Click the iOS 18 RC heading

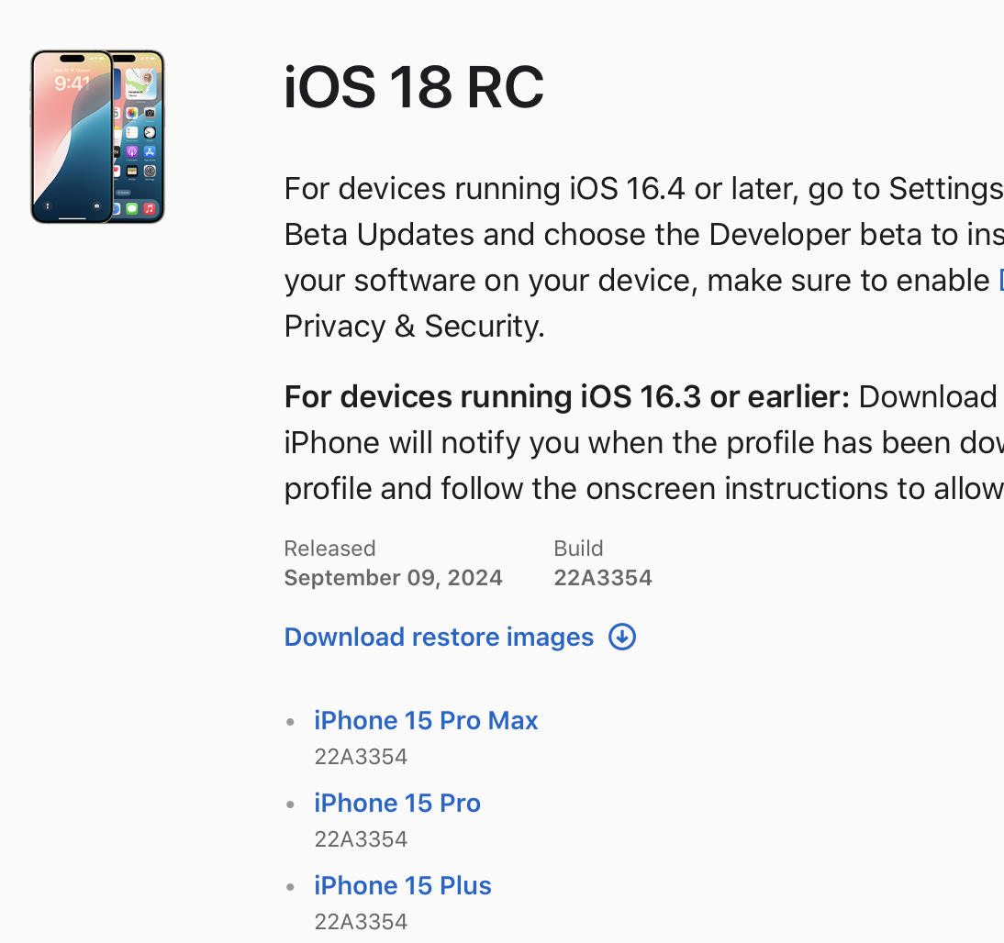point(414,88)
